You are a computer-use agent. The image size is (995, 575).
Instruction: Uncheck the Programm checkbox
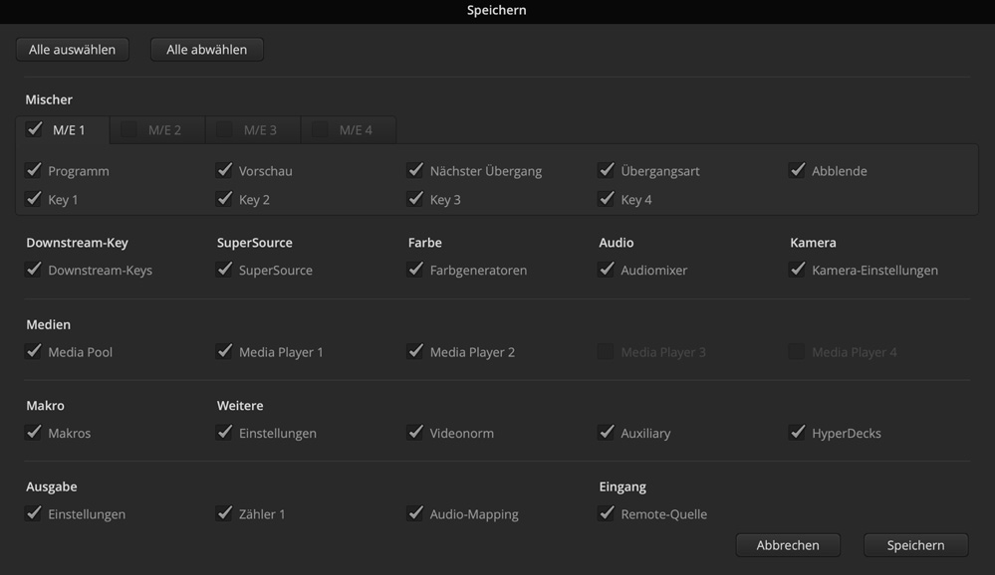[34, 170]
